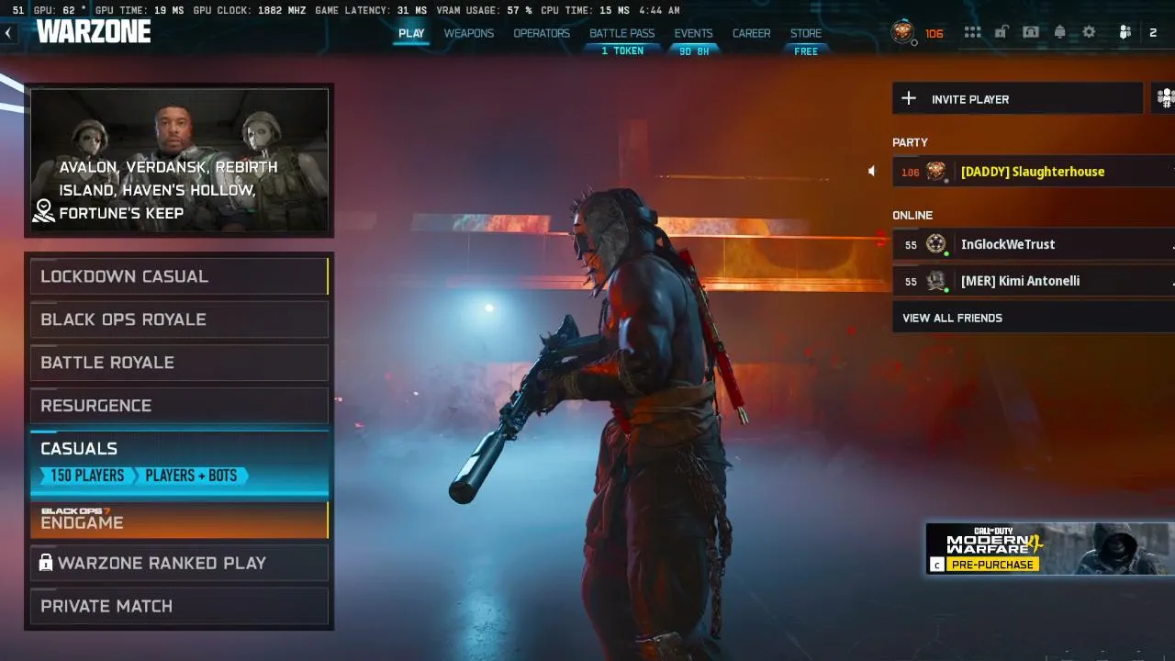Click the map pin icon on the playlist card
The height and width of the screenshot is (661, 1175).
coord(44,211)
